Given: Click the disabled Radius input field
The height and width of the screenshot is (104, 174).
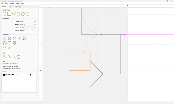Looking at the screenshot, I should pyautogui.click(x=27, y=28).
